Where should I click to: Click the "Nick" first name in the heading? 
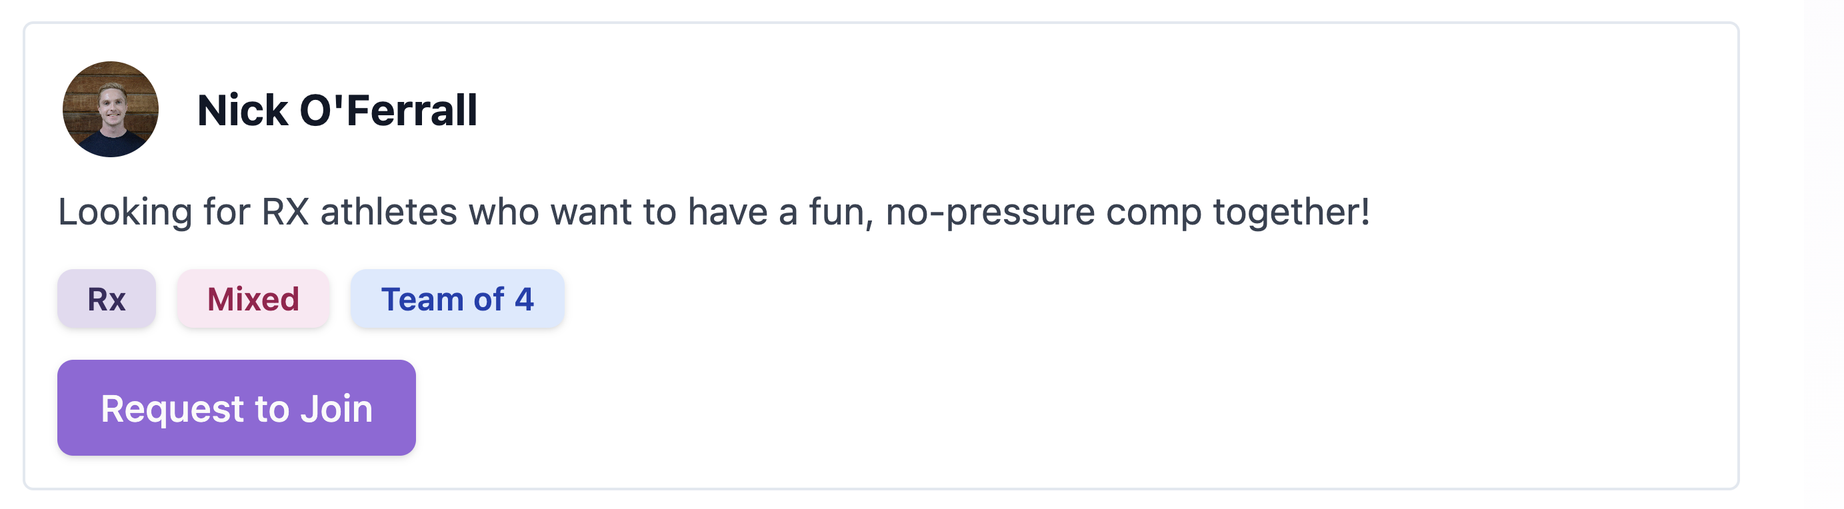pos(243,110)
